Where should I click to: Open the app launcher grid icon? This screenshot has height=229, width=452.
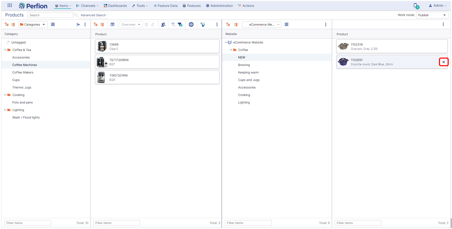coord(10,5)
